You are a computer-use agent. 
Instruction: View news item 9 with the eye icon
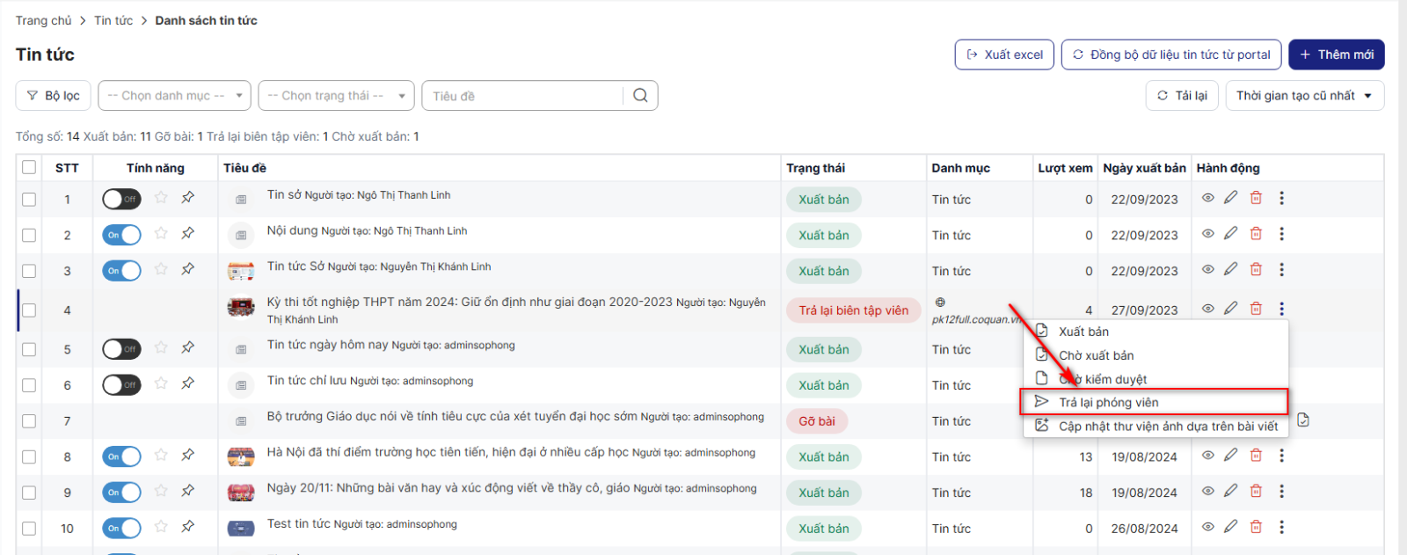[x=1208, y=492]
